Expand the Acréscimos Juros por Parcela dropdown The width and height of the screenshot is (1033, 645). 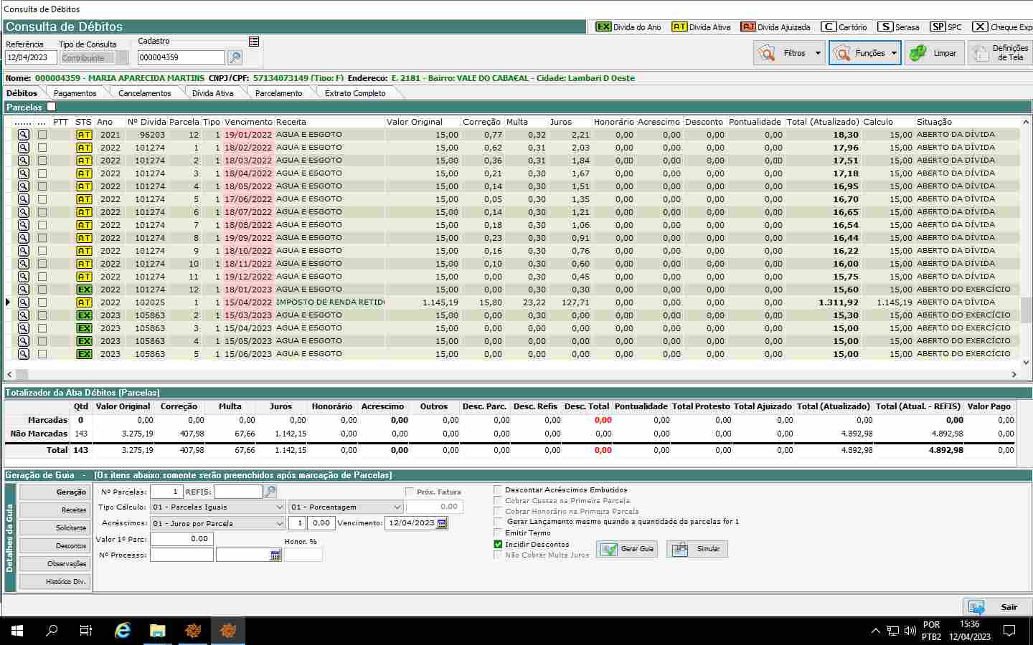[280, 523]
